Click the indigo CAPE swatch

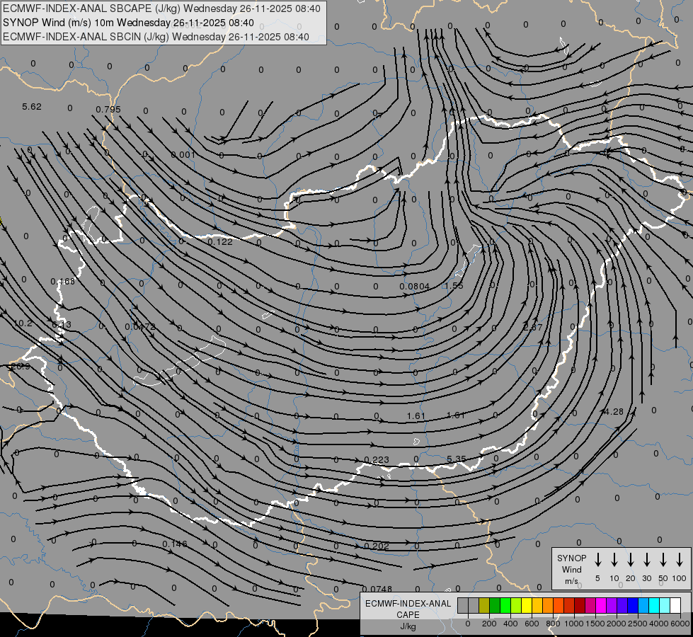pyautogui.click(x=622, y=605)
